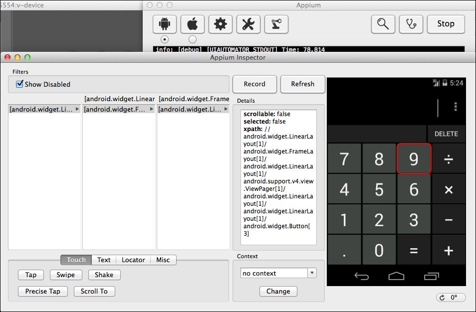Stop the Appium server
Image resolution: width=476 pixels, height=312 pixels.
446,24
